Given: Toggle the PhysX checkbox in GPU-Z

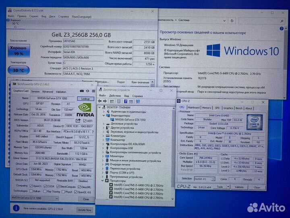Looking at the screenshot, I should (x=63, y=192).
